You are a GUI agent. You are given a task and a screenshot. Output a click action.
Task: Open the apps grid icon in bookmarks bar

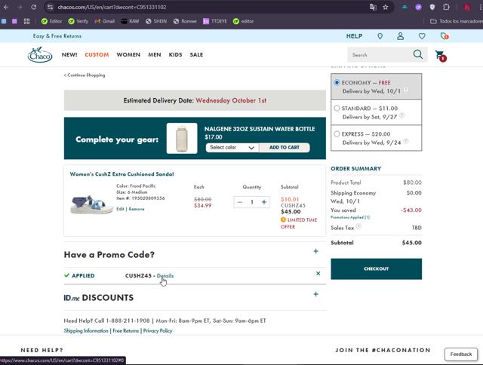click(x=27, y=21)
